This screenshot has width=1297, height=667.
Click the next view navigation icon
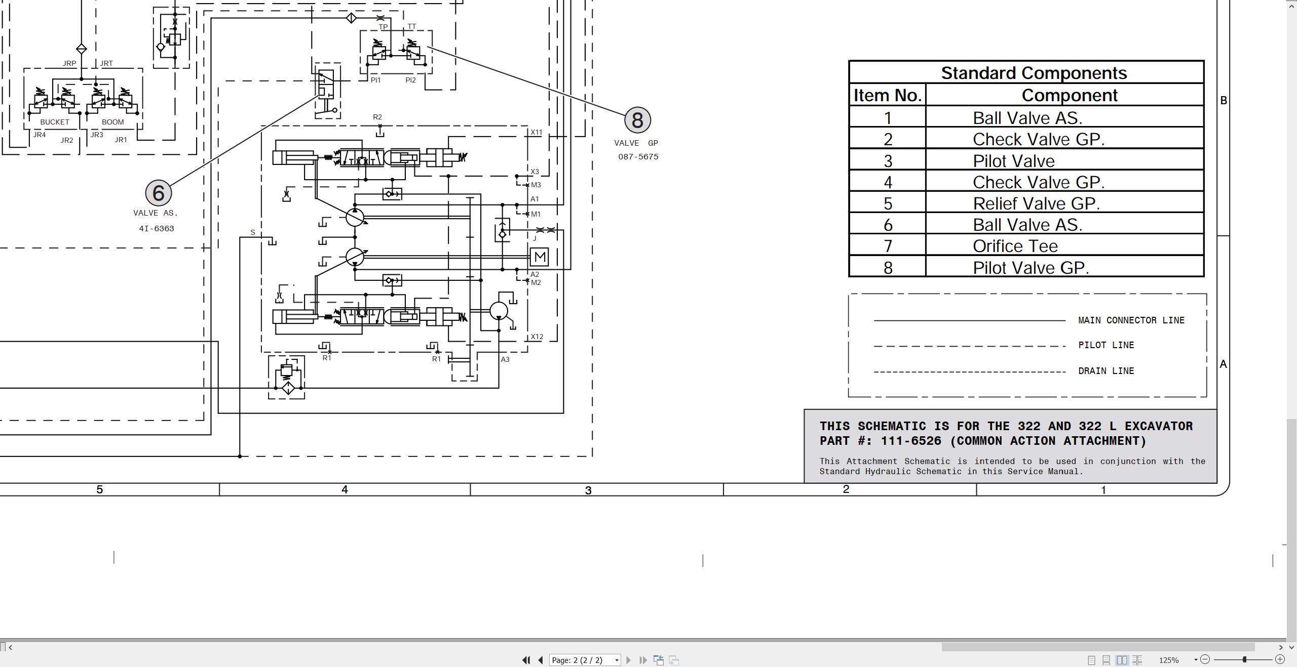[x=674, y=660]
